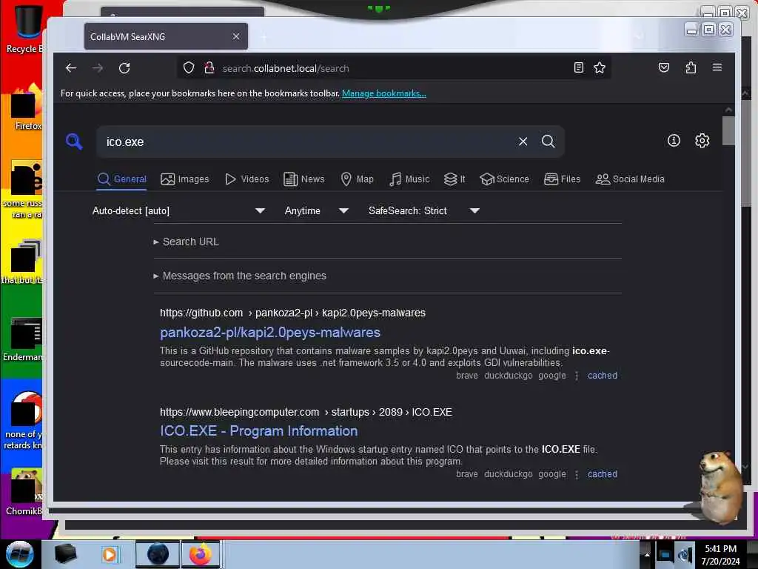Switch to the Music search tab
The image size is (758, 569).
pyautogui.click(x=409, y=179)
